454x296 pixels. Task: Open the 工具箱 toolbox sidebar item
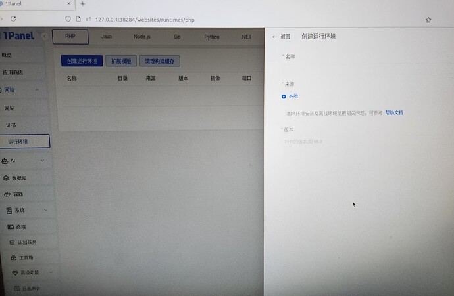(x=26, y=257)
